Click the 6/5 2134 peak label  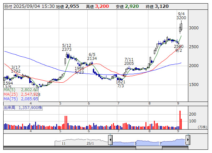92,57
